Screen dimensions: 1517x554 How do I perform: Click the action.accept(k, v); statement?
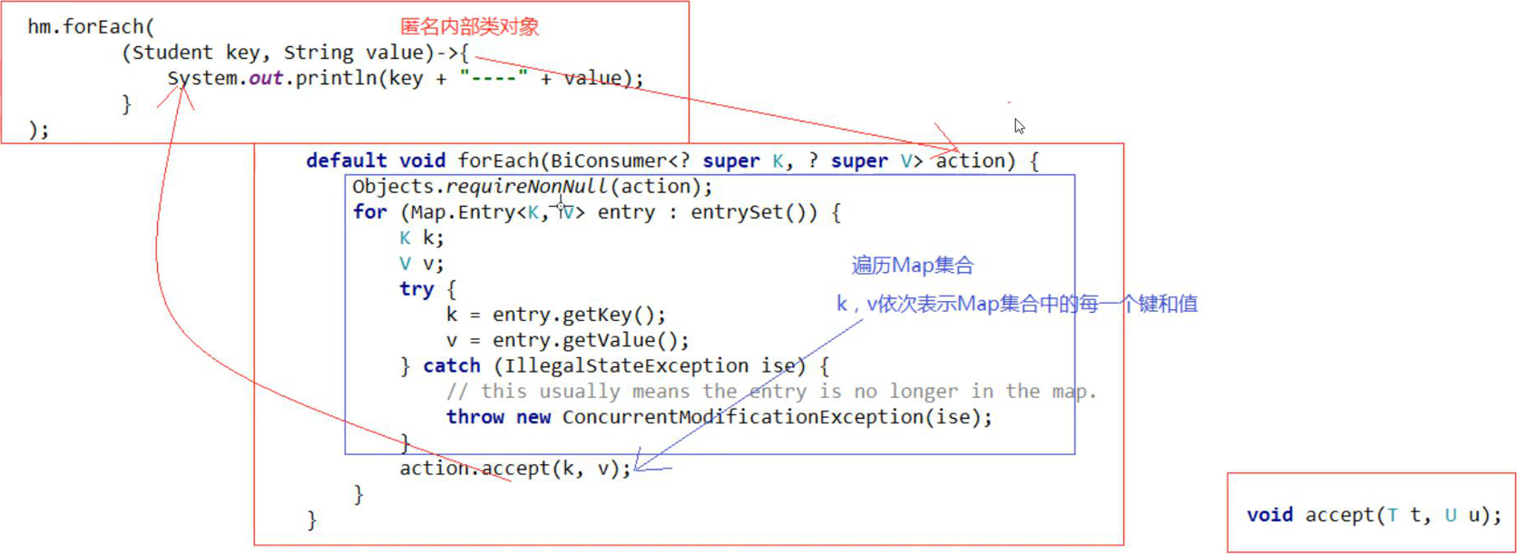pos(515,469)
